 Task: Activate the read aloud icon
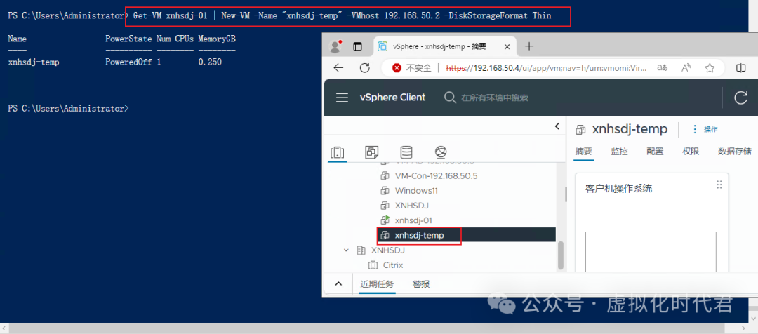point(686,68)
